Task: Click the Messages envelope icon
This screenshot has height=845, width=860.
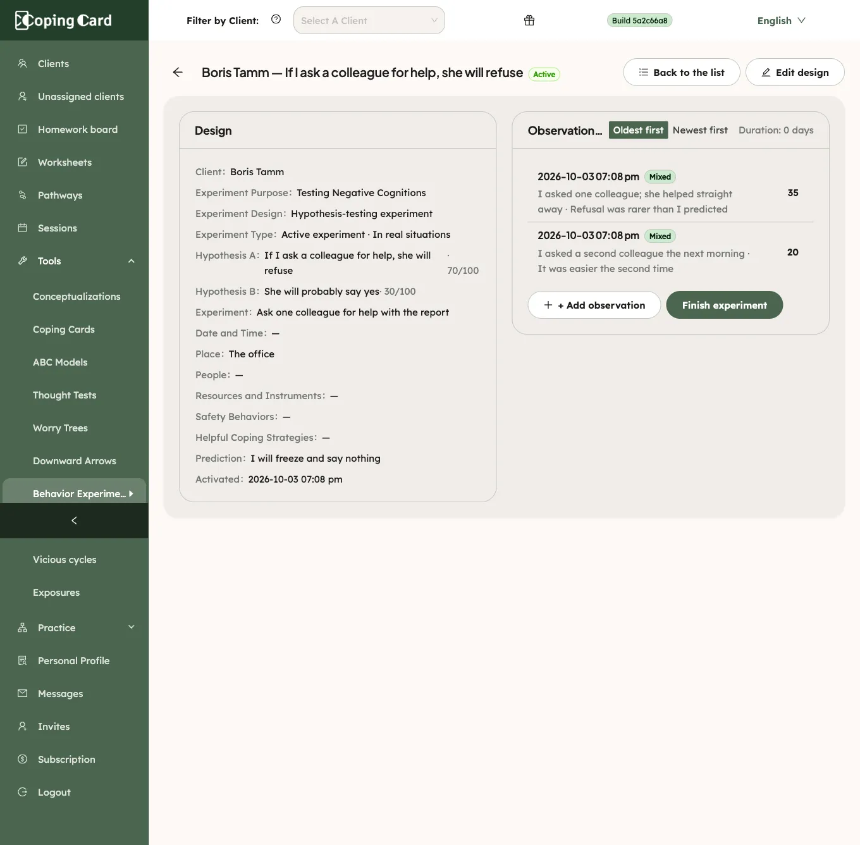Action: [x=23, y=693]
